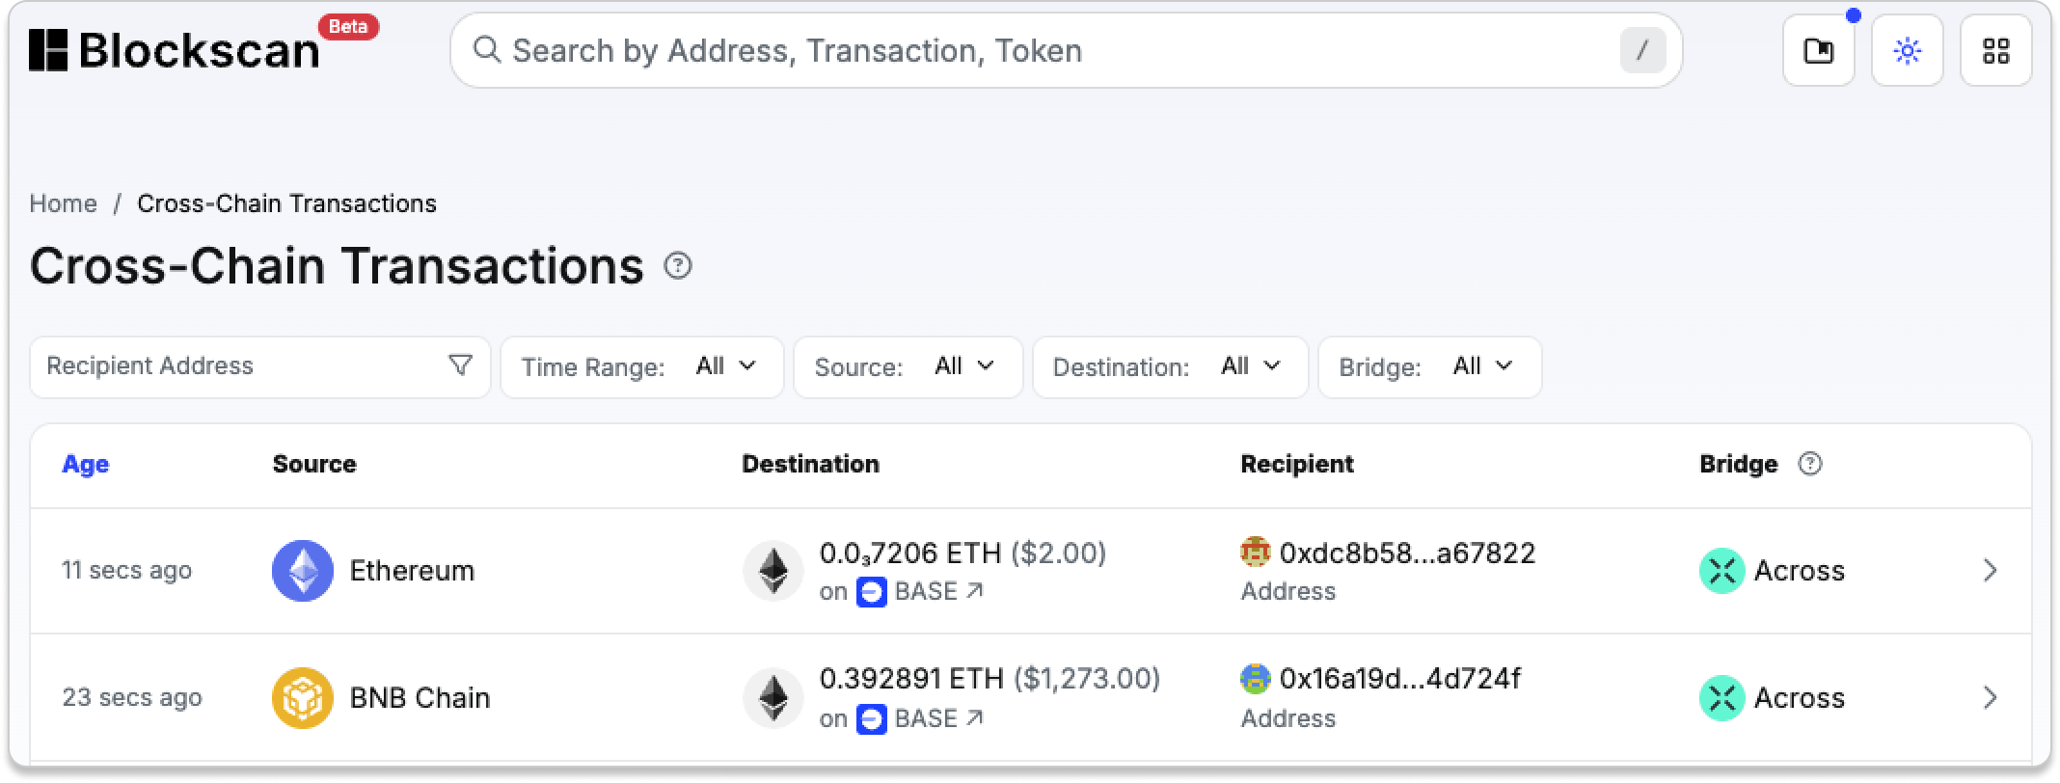Sort by the Age column header

click(x=85, y=464)
